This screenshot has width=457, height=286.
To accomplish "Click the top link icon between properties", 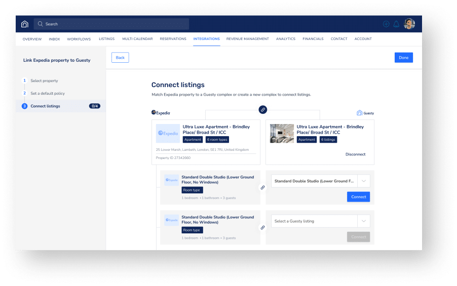I will tap(263, 110).
